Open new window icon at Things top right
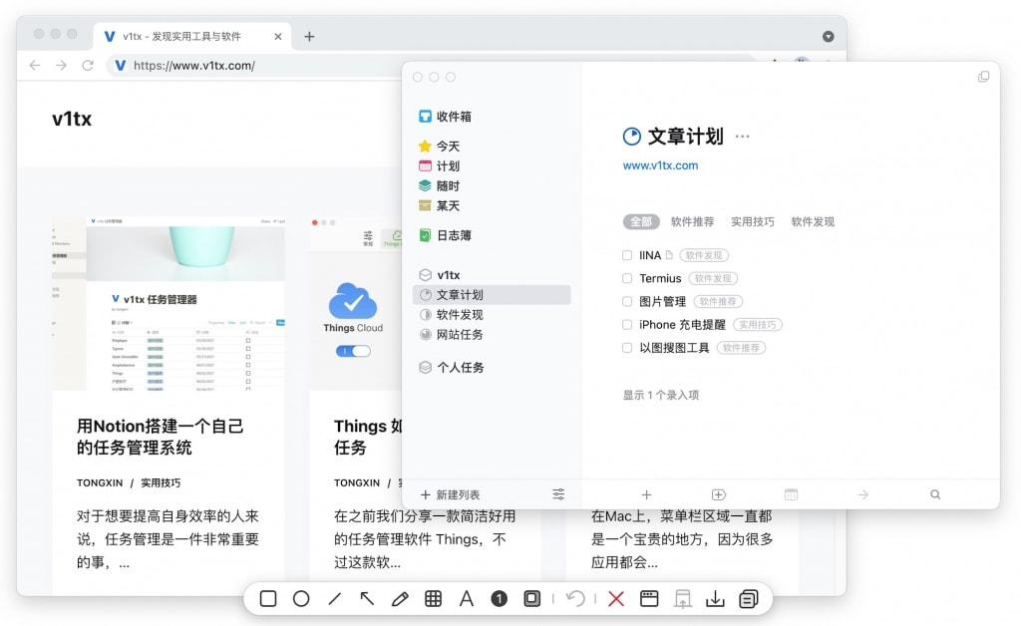The height and width of the screenshot is (626, 1021). [x=983, y=77]
